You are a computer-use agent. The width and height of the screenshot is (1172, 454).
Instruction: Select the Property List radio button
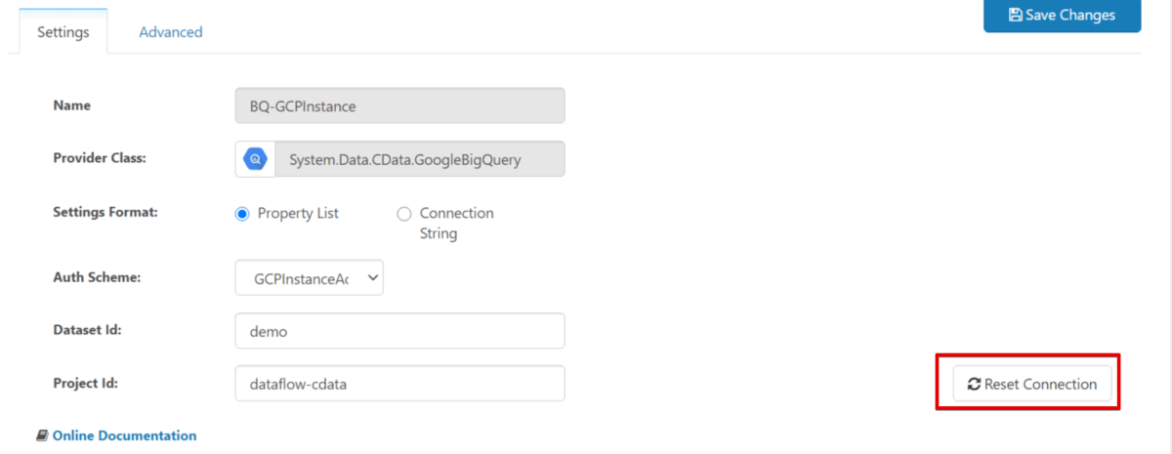click(x=242, y=214)
